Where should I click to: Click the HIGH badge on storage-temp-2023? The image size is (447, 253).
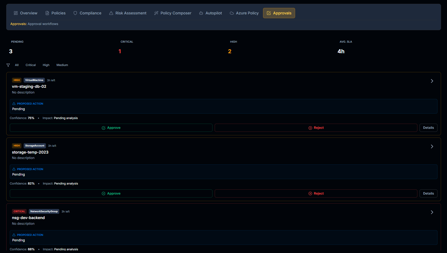17,146
